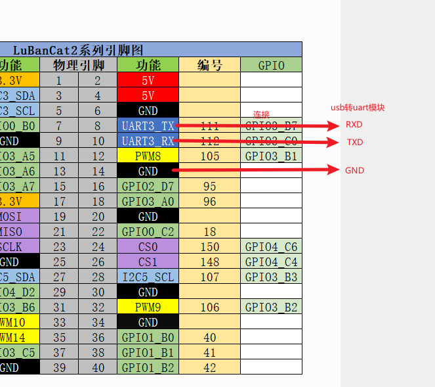Select physical pin 33 cell

click(59, 322)
